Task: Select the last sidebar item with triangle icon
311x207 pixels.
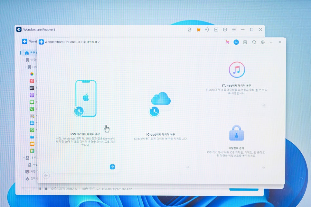Action: [31, 178]
